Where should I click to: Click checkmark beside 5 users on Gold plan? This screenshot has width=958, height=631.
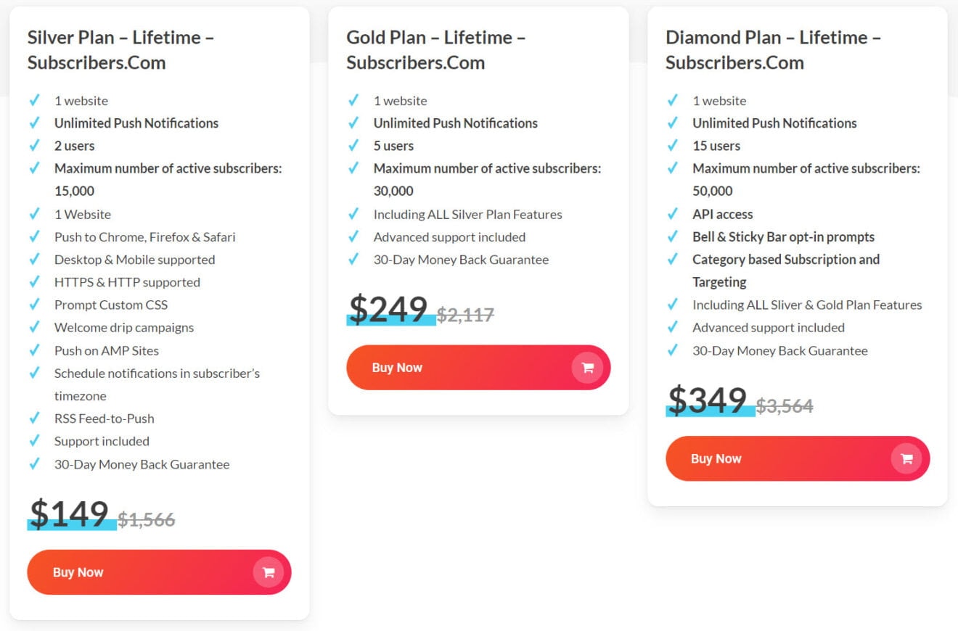tap(354, 146)
